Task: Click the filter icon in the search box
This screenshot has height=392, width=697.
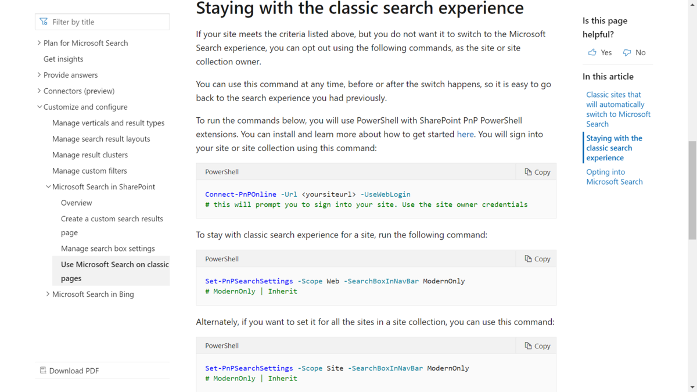Action: point(44,22)
